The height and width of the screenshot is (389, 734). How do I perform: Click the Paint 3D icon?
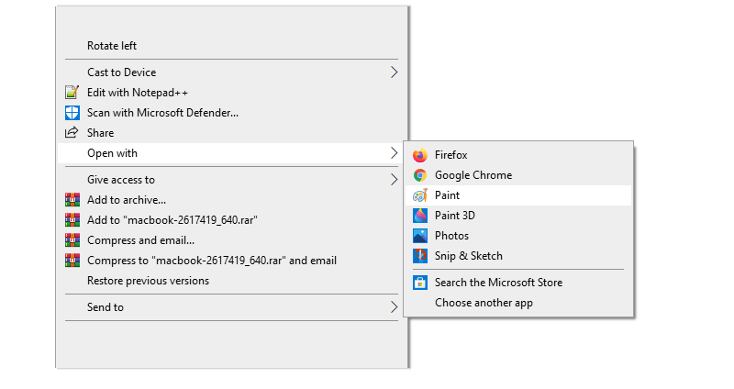pyautogui.click(x=420, y=216)
